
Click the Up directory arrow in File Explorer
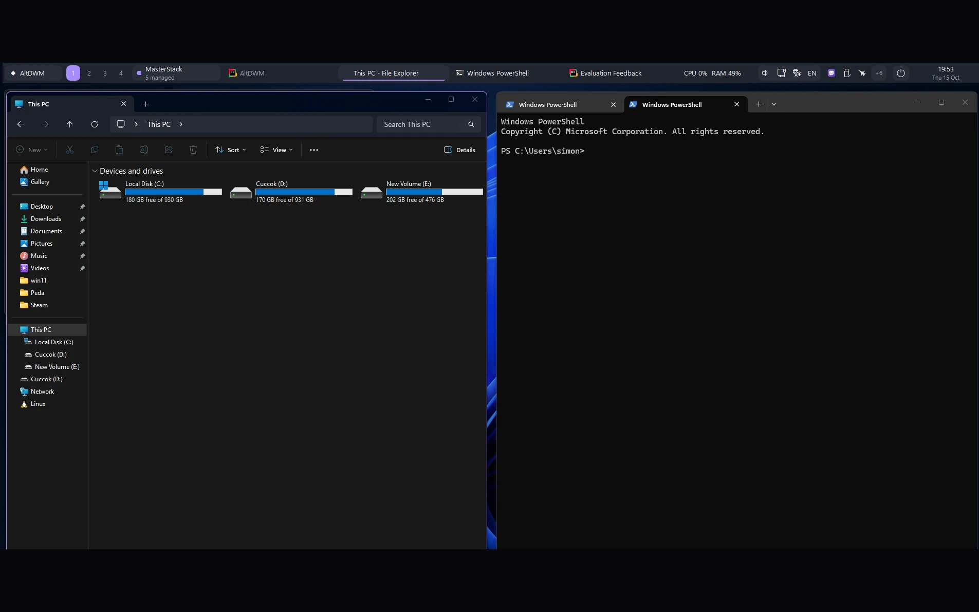[x=70, y=124]
